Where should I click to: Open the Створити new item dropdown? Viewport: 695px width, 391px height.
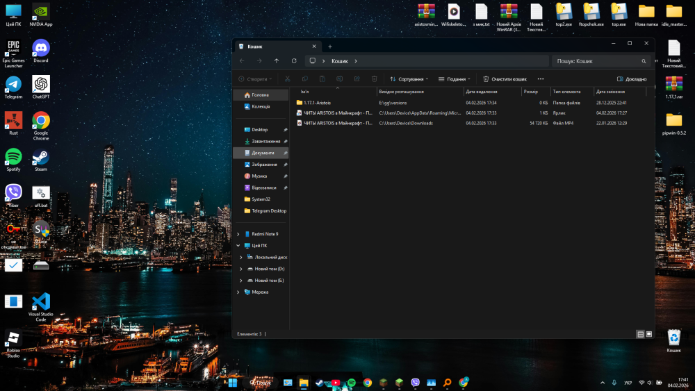click(255, 78)
